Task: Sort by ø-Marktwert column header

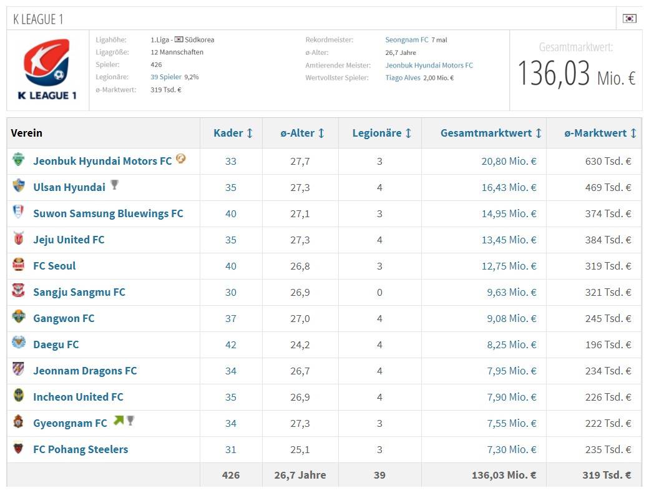Action: click(600, 133)
